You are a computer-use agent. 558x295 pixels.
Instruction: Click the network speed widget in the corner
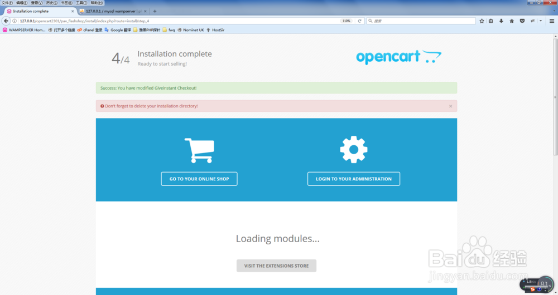[537, 285]
